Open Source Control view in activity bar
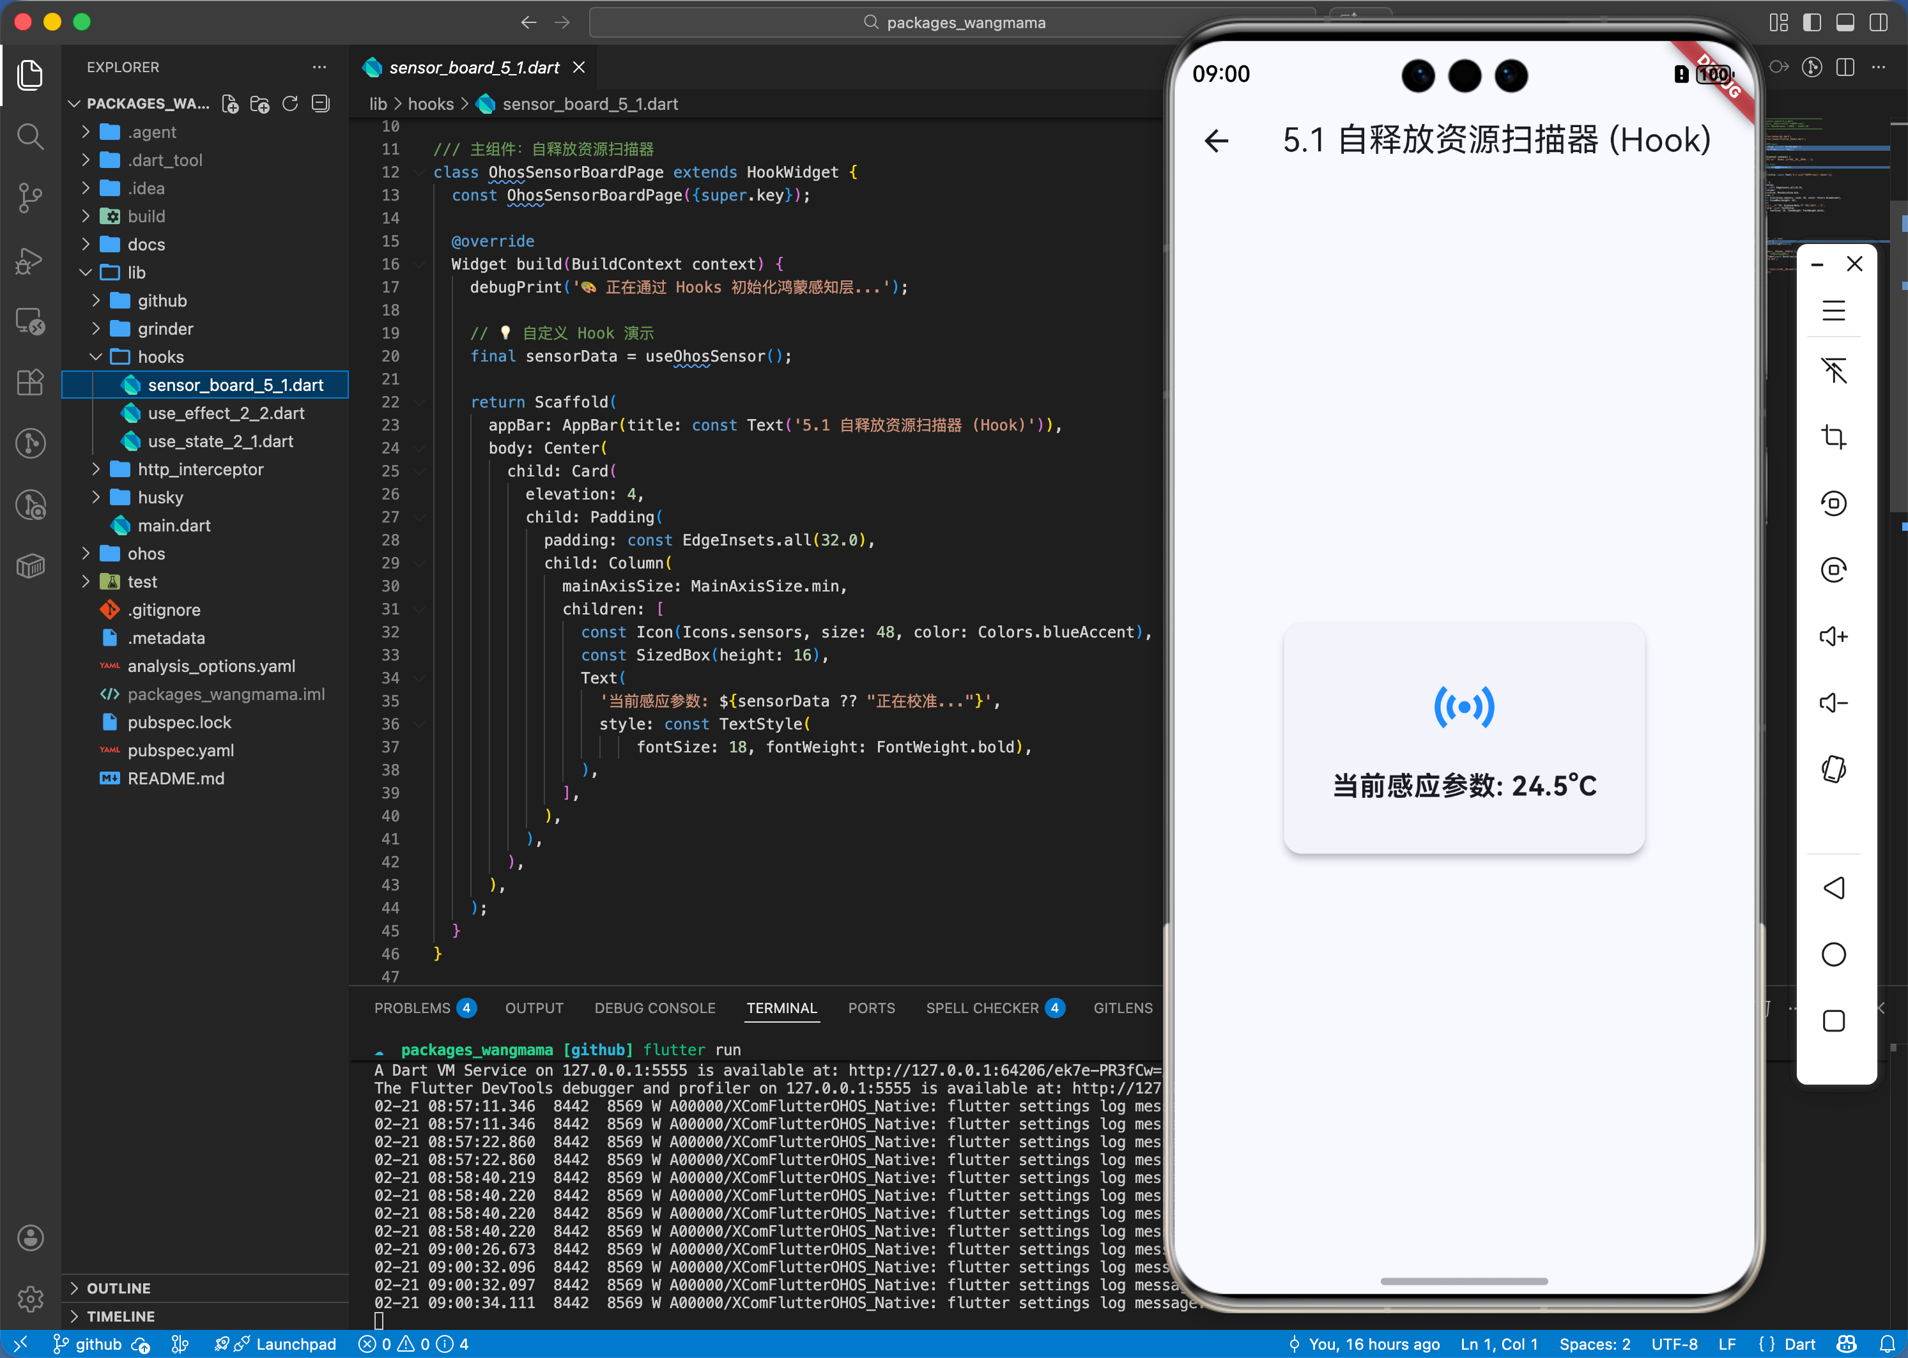Image resolution: width=1908 pixels, height=1358 pixels. point(30,198)
